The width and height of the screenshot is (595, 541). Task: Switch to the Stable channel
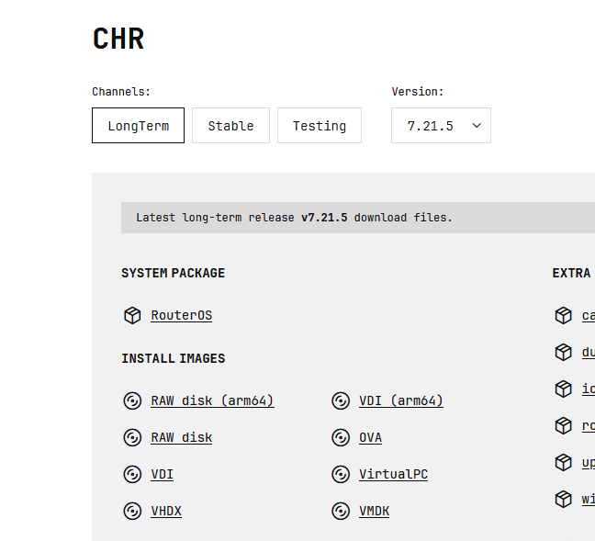(x=230, y=125)
